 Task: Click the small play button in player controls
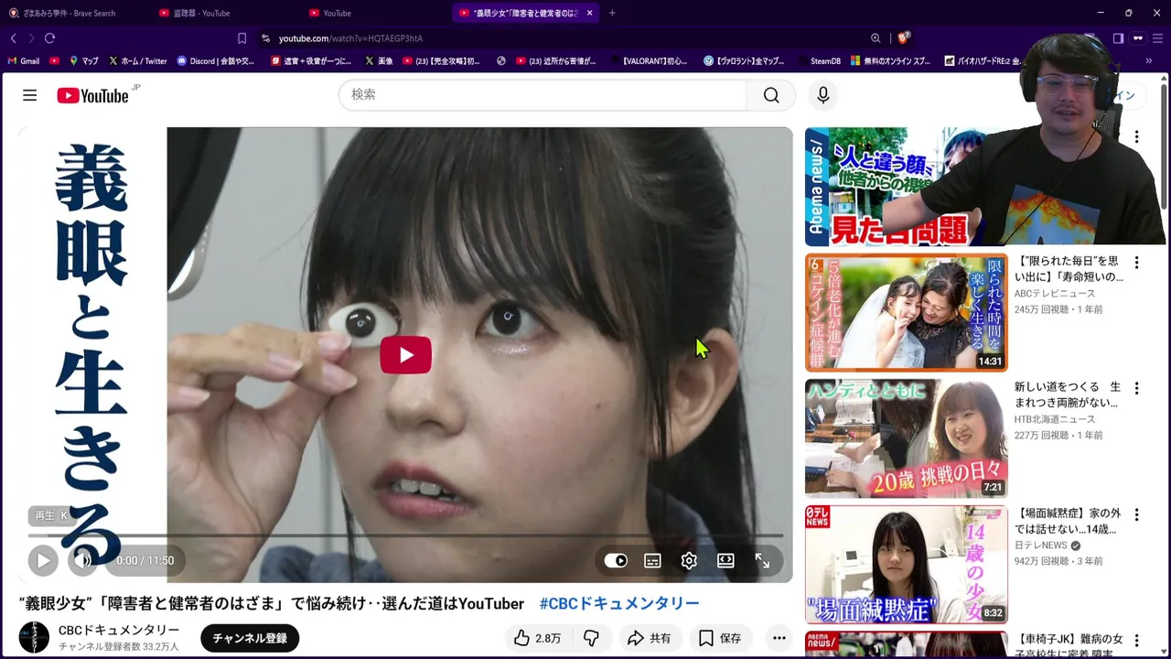(43, 560)
